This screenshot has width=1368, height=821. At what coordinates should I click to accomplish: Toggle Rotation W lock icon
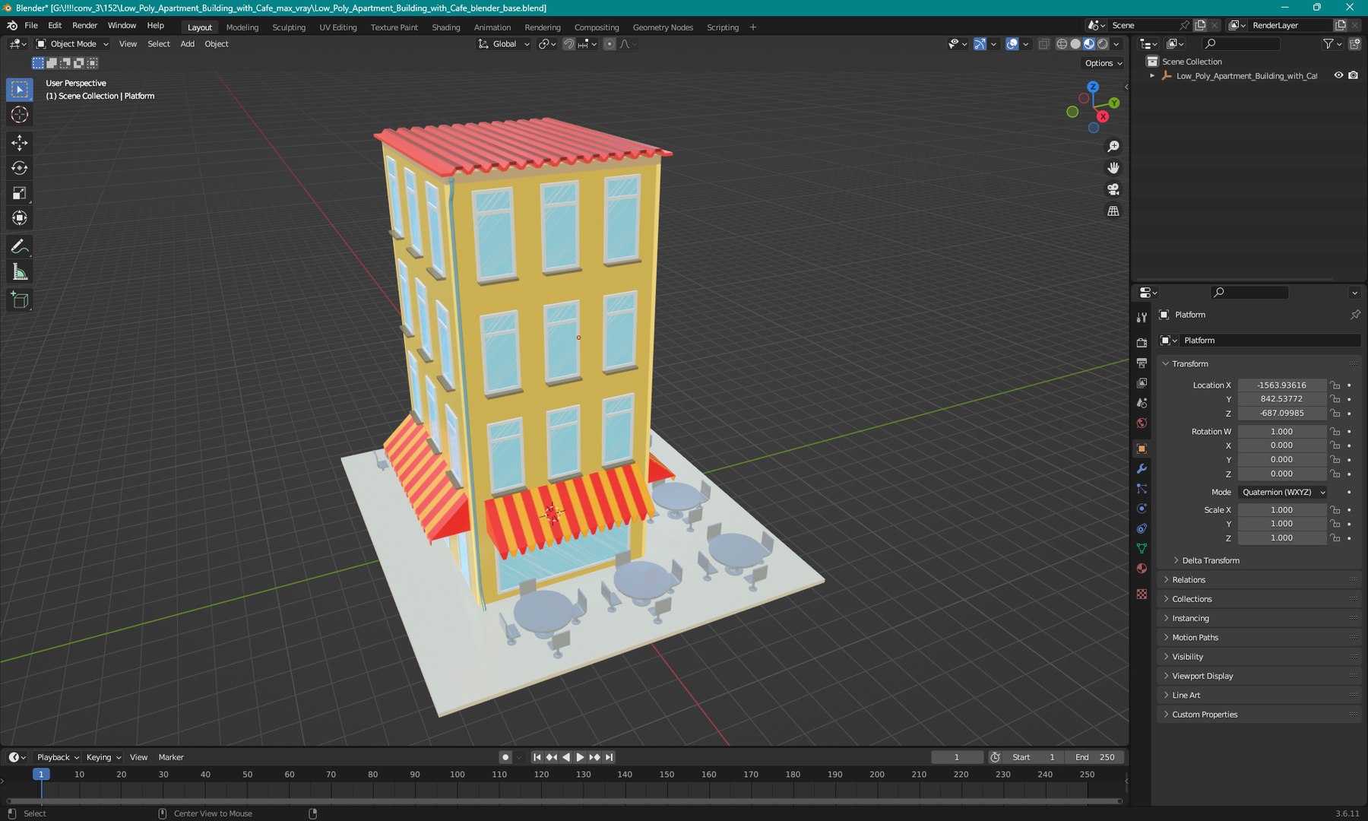[1335, 432]
